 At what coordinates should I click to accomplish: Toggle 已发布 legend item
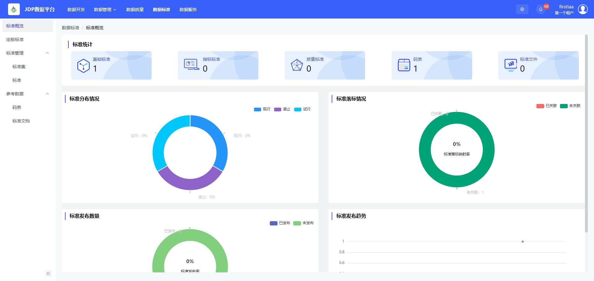280,223
